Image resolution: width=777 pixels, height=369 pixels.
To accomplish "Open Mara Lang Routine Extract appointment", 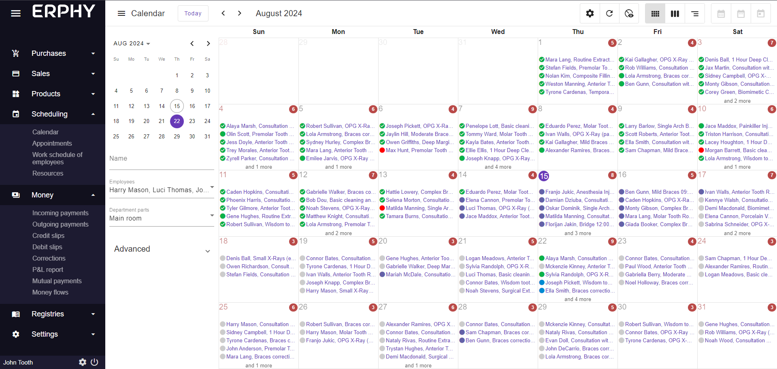I will pyautogui.click(x=577, y=59).
